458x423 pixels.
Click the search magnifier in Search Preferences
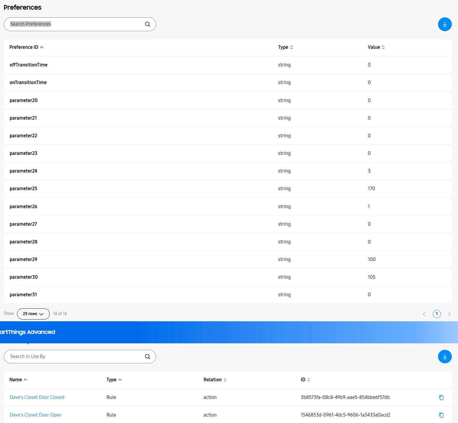148,24
